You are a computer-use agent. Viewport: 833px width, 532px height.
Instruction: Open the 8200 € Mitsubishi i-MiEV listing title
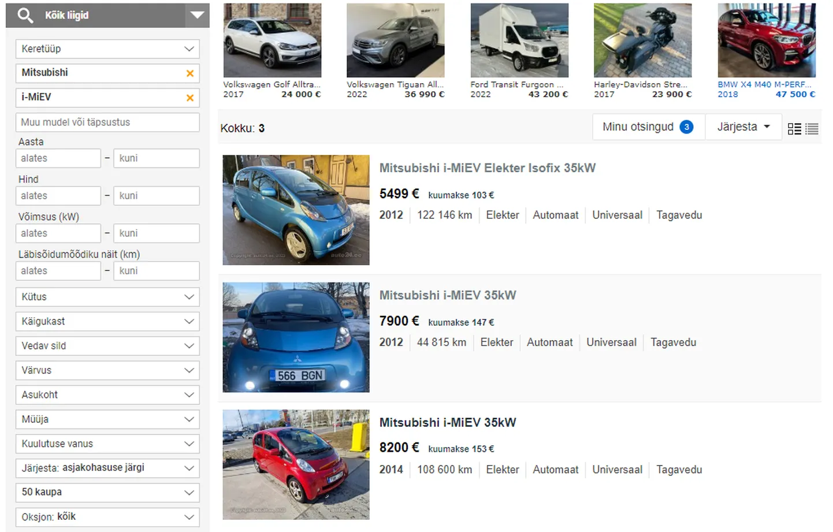click(x=448, y=423)
